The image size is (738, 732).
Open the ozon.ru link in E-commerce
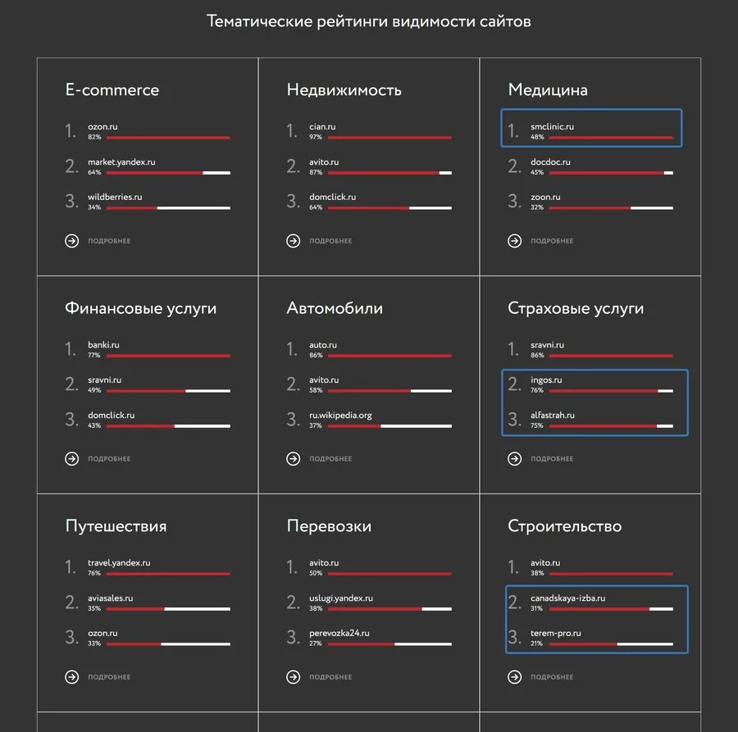(102, 127)
